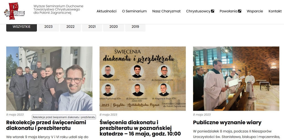Open the Święcenia diakonatu poster thumbnail
Viewport: 284px width, 140px height.
tap(143, 79)
